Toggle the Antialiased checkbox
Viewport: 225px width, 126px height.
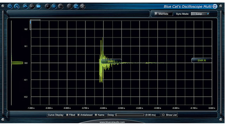coord(78,115)
